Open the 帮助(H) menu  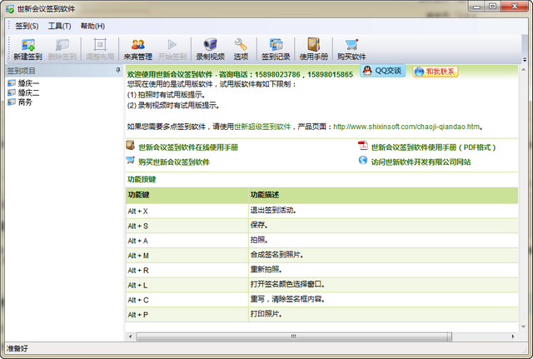(92, 26)
